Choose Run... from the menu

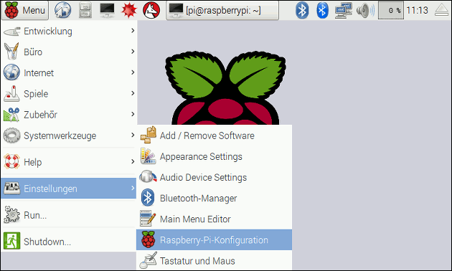69,215
